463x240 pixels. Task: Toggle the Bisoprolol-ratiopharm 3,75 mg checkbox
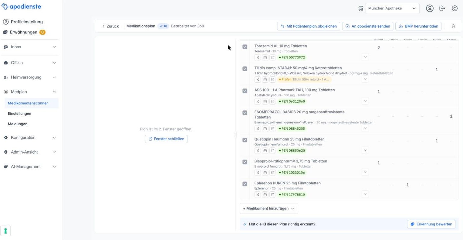tap(245, 162)
